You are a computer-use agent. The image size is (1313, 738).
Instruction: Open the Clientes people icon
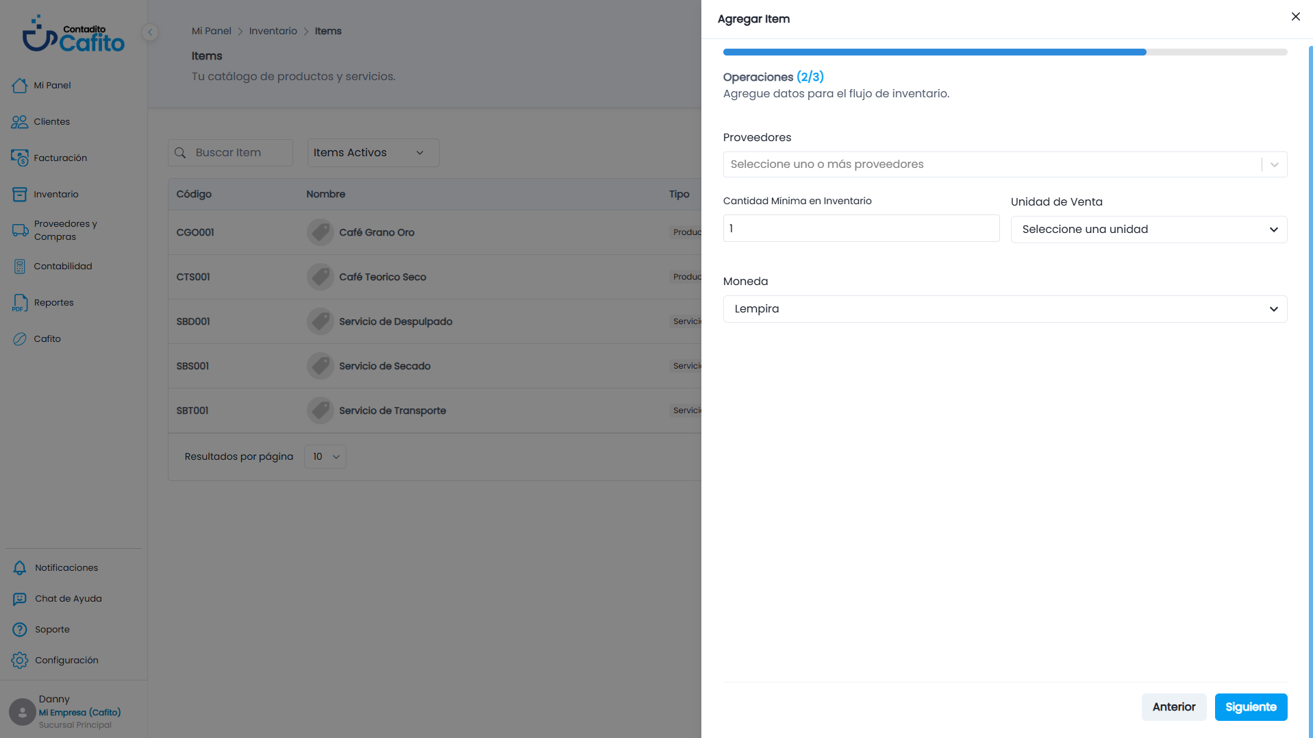coord(19,122)
